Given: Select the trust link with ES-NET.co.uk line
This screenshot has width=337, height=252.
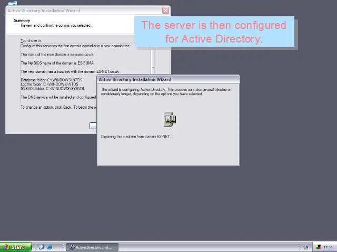Looking at the screenshot, I should point(70,71).
